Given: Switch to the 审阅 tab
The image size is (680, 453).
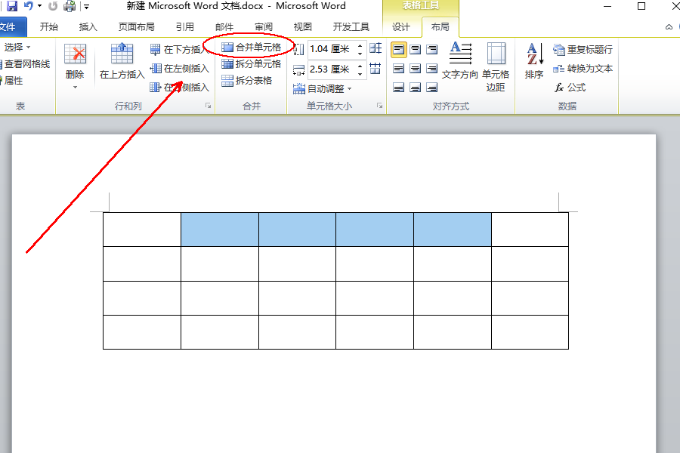Looking at the screenshot, I should (x=264, y=27).
